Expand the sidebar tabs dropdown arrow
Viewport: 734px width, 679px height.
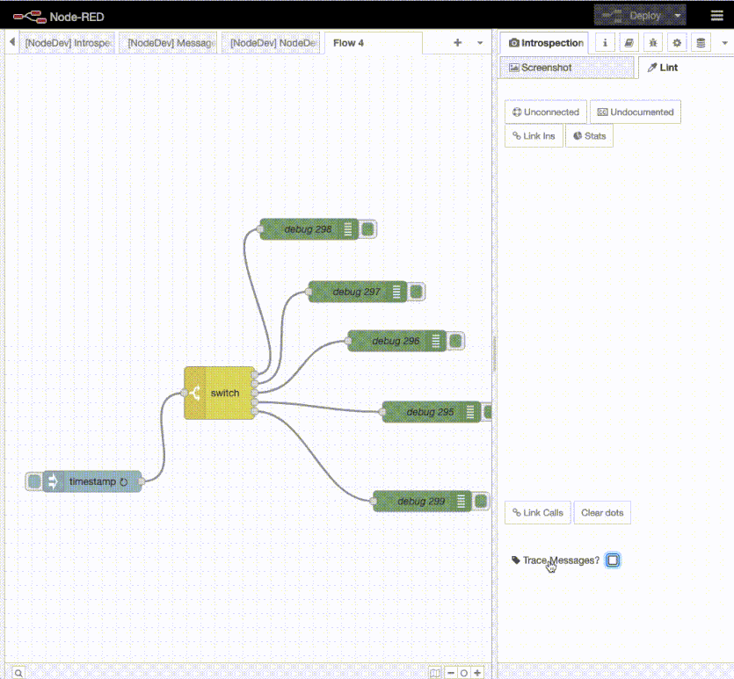[x=724, y=43]
